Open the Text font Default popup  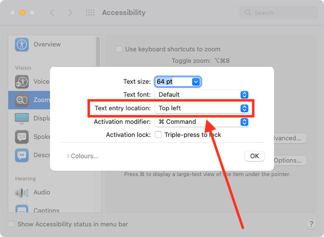click(202, 95)
